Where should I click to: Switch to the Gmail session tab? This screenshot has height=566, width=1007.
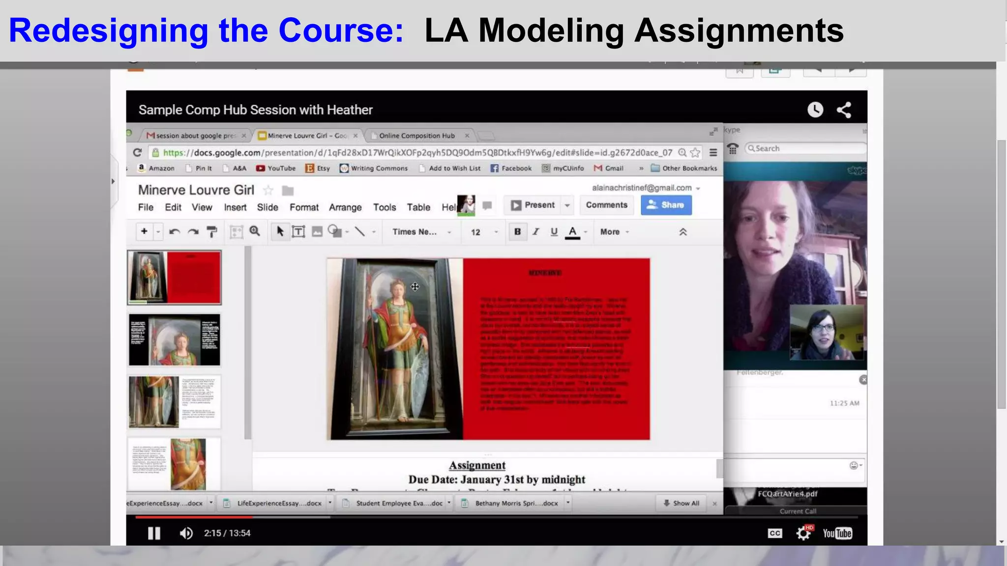196,136
